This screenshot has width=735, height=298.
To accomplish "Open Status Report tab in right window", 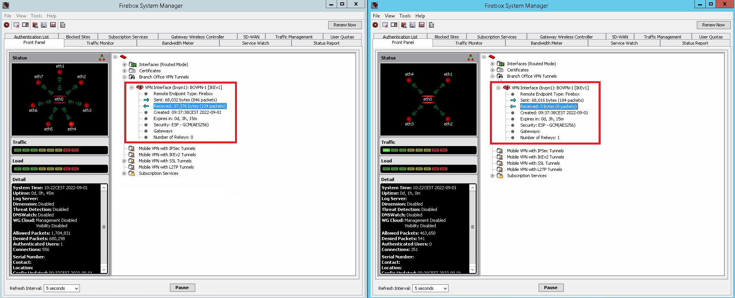I will 695,43.
